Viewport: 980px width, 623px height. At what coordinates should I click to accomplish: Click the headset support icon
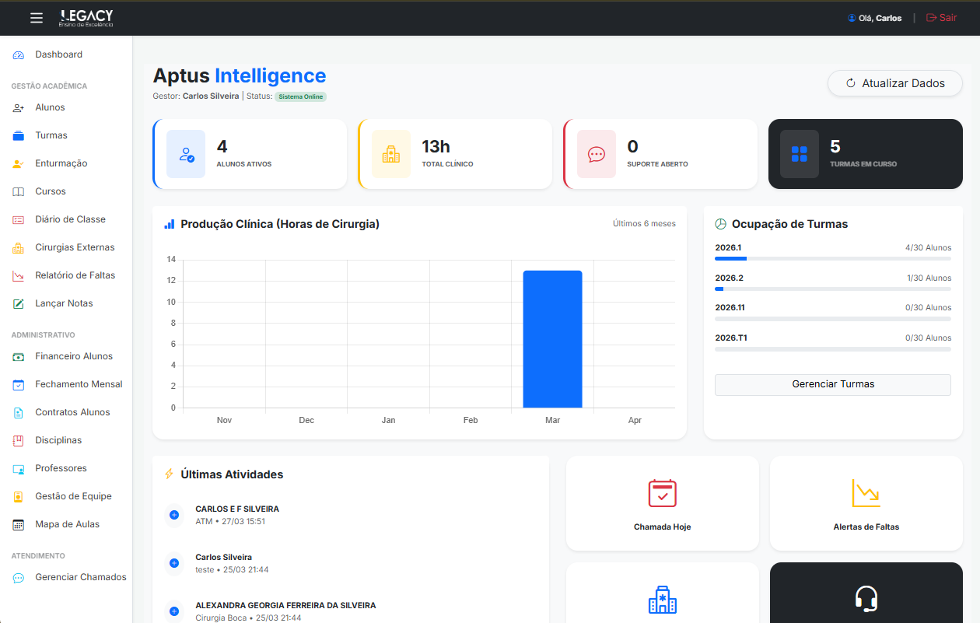pyautogui.click(x=866, y=599)
